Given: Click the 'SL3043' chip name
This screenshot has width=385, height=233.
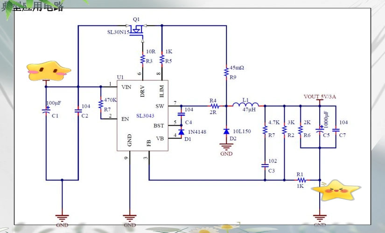Looking at the screenshot, I should pyautogui.click(x=145, y=116).
